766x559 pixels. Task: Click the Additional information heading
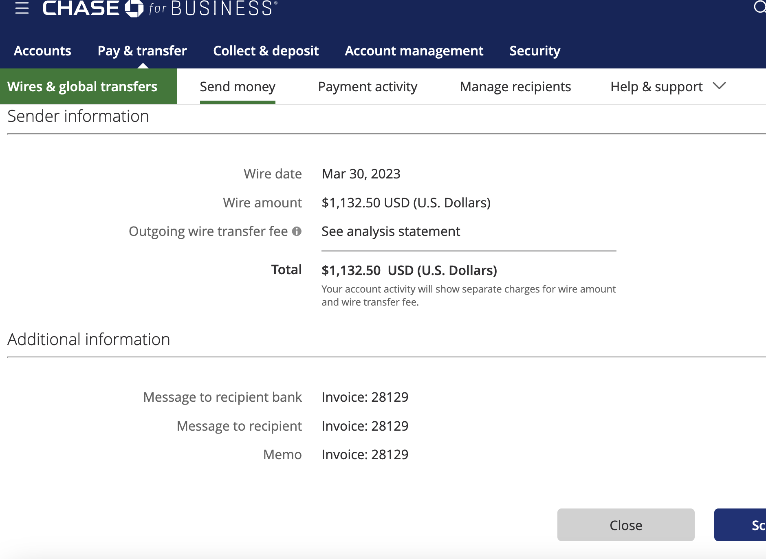click(x=89, y=339)
